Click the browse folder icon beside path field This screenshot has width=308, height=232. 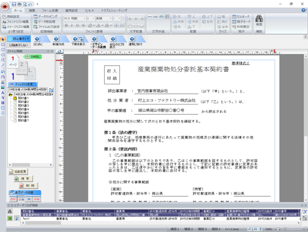click(x=51, y=90)
